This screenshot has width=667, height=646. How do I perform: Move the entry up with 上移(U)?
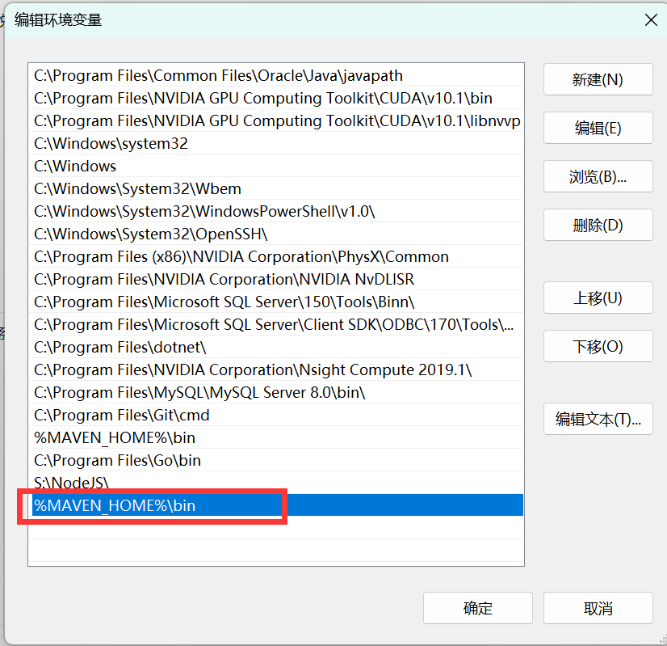tap(598, 298)
